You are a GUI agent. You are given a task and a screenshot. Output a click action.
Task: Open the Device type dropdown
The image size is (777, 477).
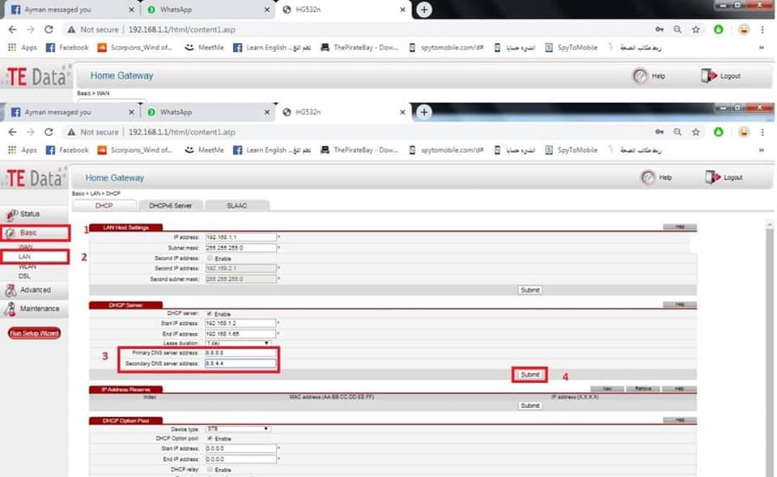pos(238,428)
